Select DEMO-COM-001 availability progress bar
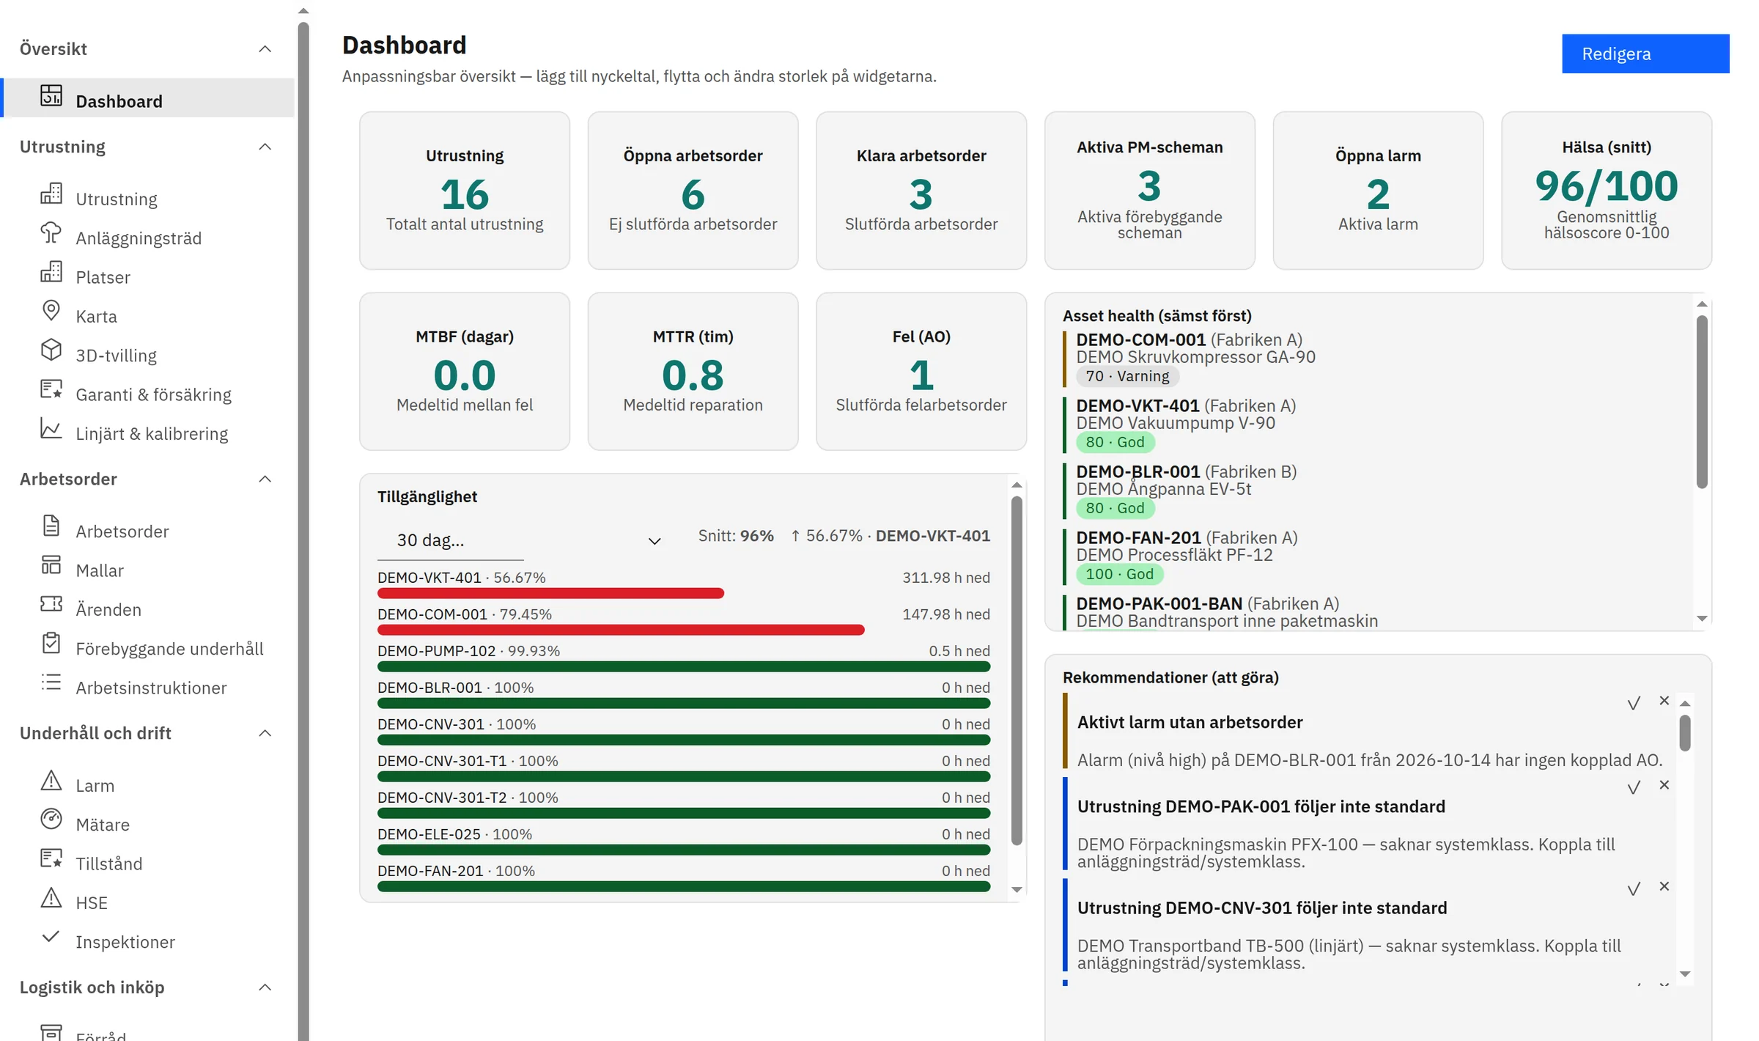Image resolution: width=1759 pixels, height=1041 pixels. click(621, 630)
